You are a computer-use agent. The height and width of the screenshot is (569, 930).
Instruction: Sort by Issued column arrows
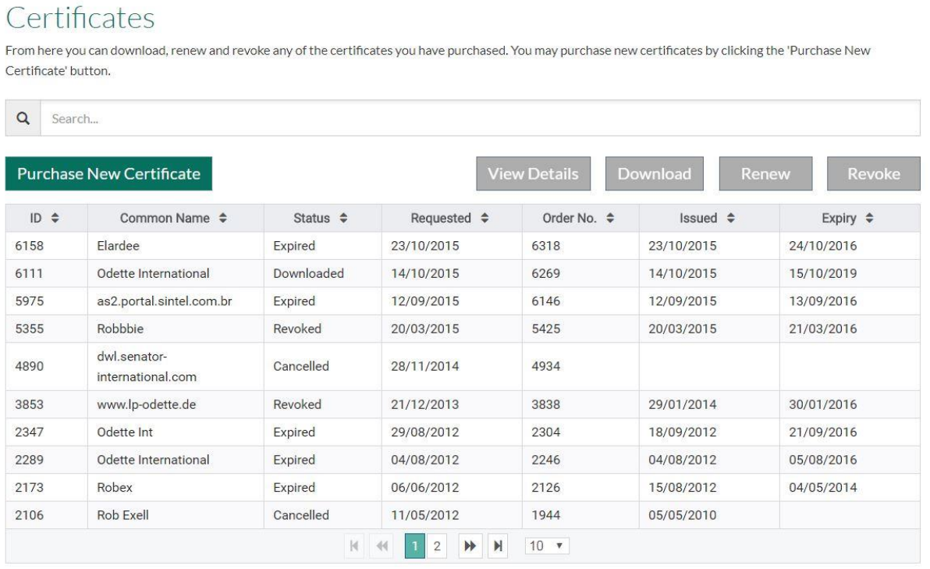point(731,219)
